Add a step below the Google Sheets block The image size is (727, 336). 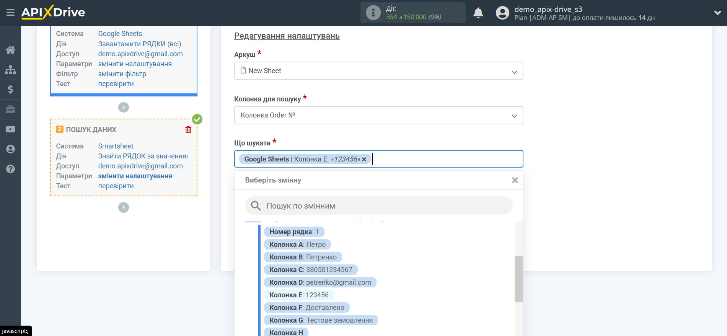coord(124,108)
